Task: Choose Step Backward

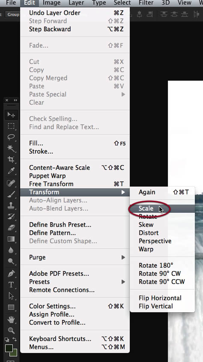Action: [75, 29]
